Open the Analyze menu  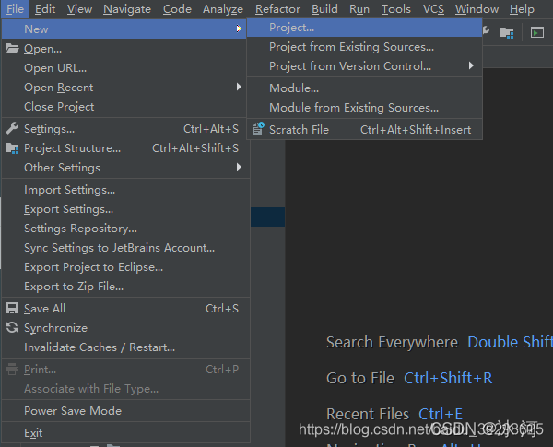223,9
